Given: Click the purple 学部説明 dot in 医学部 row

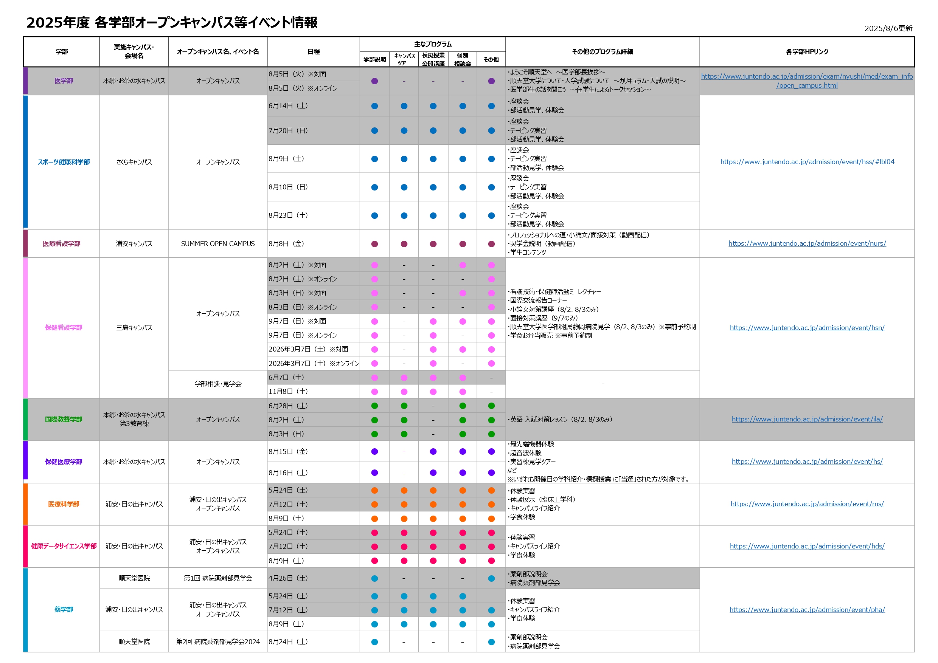Looking at the screenshot, I should (374, 81).
